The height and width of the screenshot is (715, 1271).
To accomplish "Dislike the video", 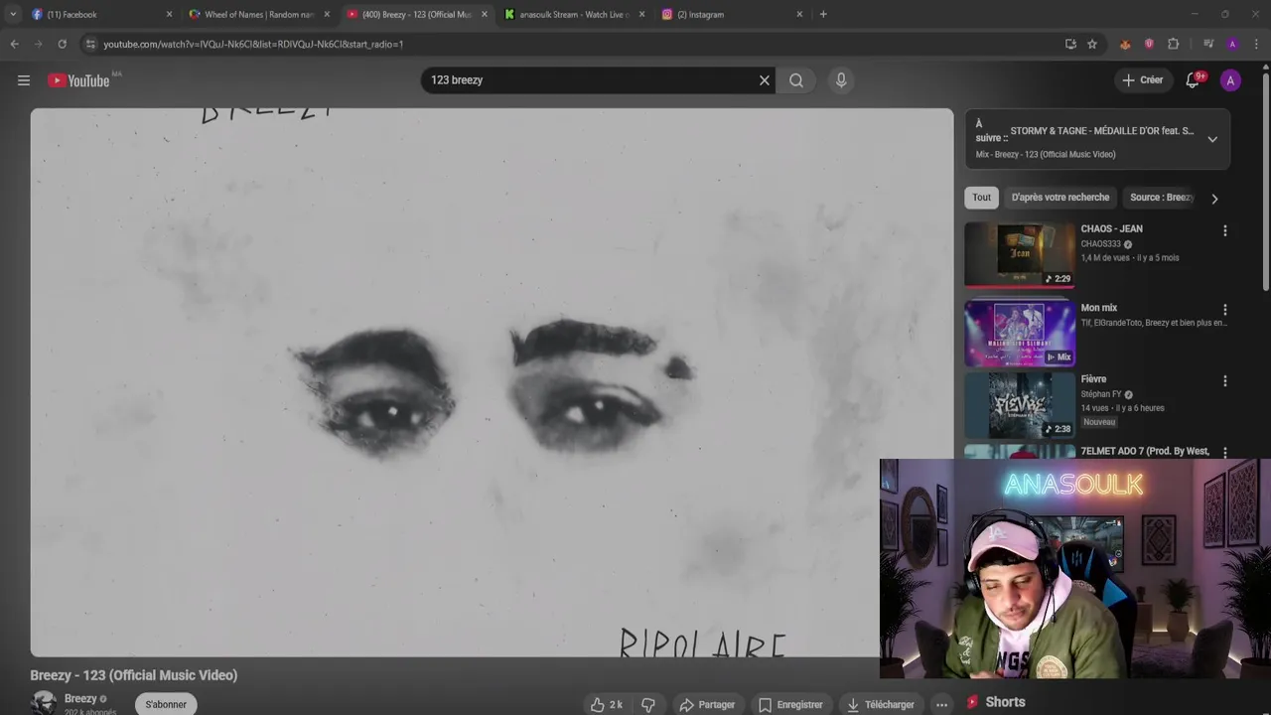I will (x=648, y=705).
